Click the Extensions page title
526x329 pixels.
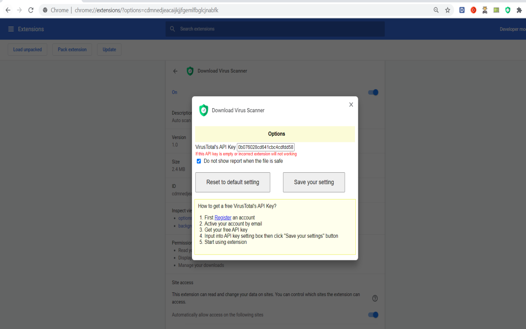(x=31, y=29)
